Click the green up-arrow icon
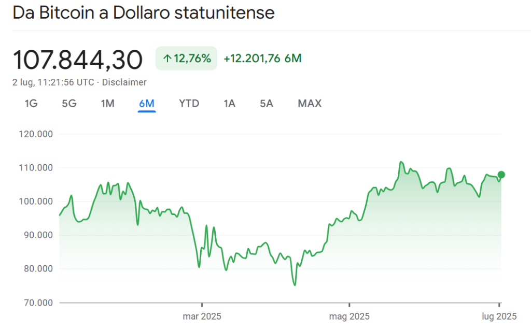This screenshot has width=531, height=330. coord(167,59)
